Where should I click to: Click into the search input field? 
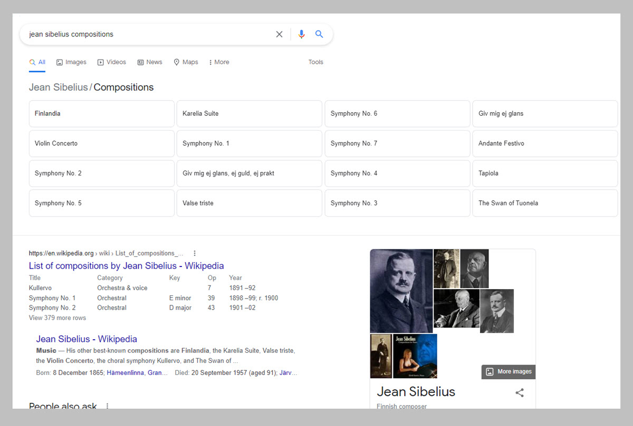(x=148, y=34)
